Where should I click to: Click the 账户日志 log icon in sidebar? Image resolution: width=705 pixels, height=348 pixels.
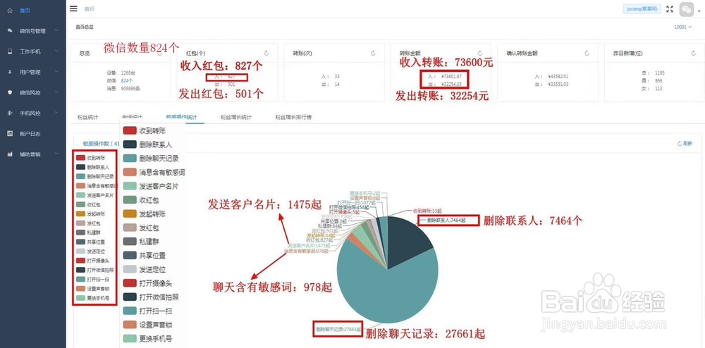11,133
